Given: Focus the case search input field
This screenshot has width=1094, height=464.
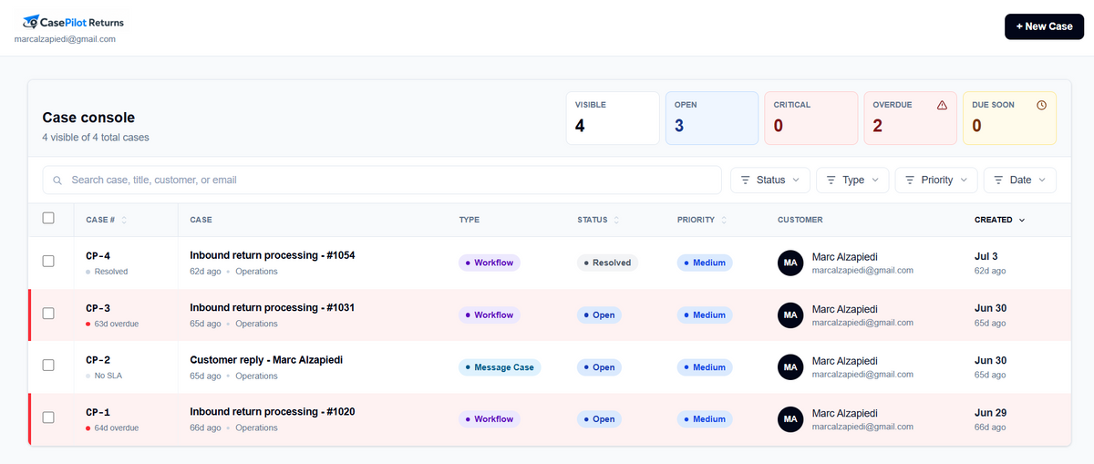Looking at the screenshot, I should point(383,180).
